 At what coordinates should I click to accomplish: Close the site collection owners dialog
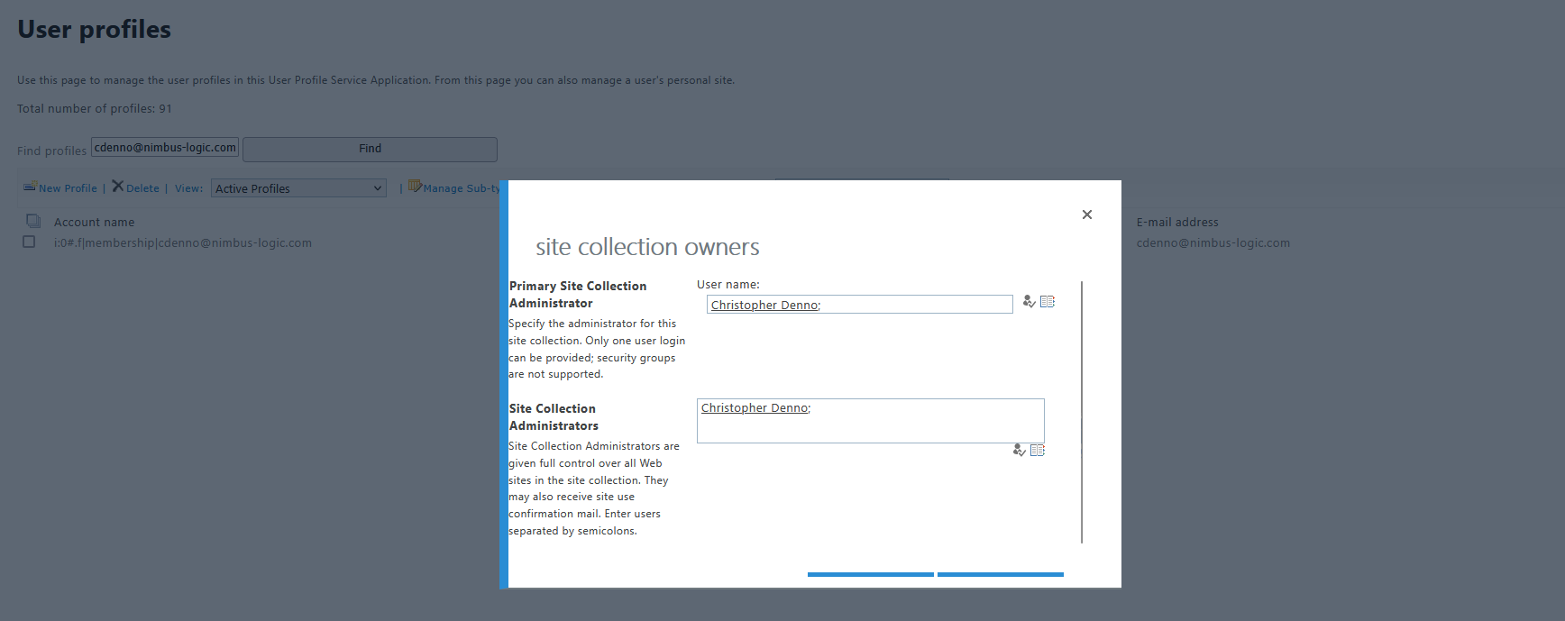pos(1087,215)
